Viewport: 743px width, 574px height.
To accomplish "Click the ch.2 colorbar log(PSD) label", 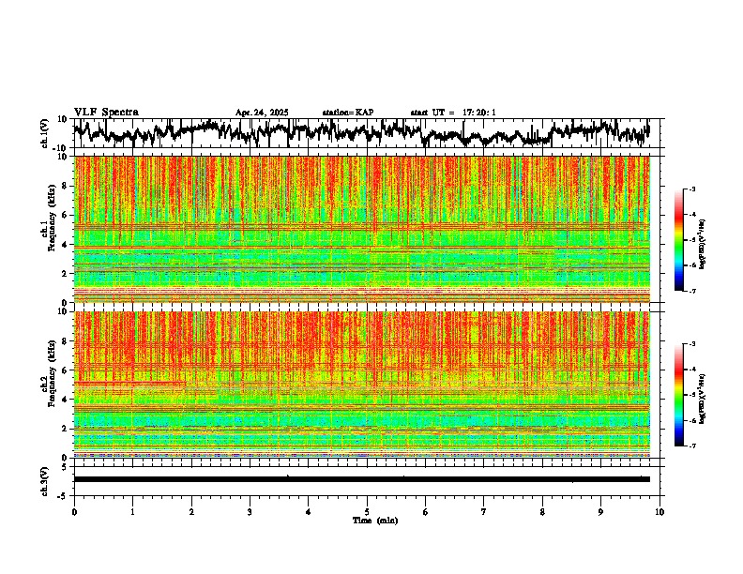I will coord(703,399).
